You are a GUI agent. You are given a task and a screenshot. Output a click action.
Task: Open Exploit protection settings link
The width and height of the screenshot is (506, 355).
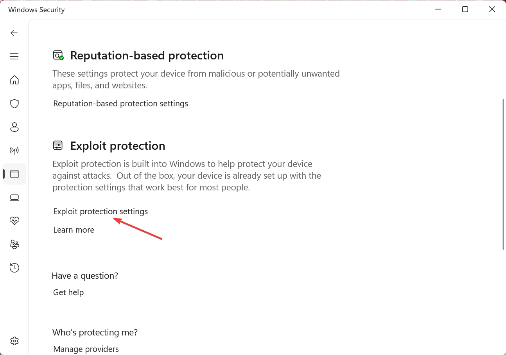pos(100,212)
